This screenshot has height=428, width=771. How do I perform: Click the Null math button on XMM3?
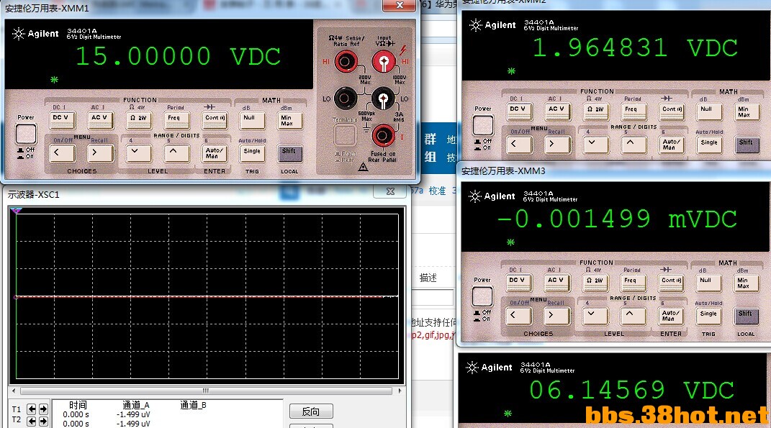(708, 283)
